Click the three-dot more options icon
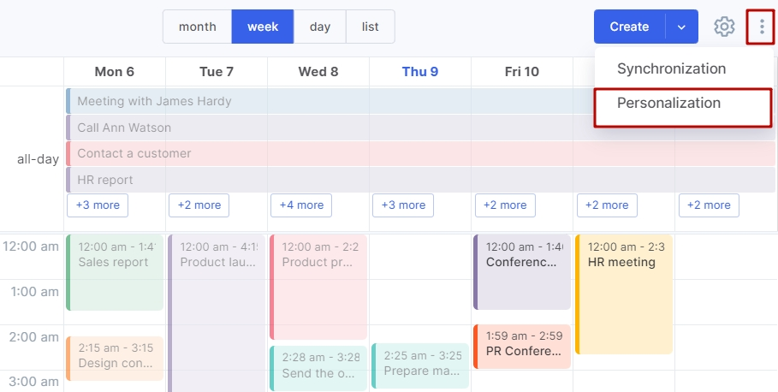The width and height of the screenshot is (778, 392). [762, 27]
